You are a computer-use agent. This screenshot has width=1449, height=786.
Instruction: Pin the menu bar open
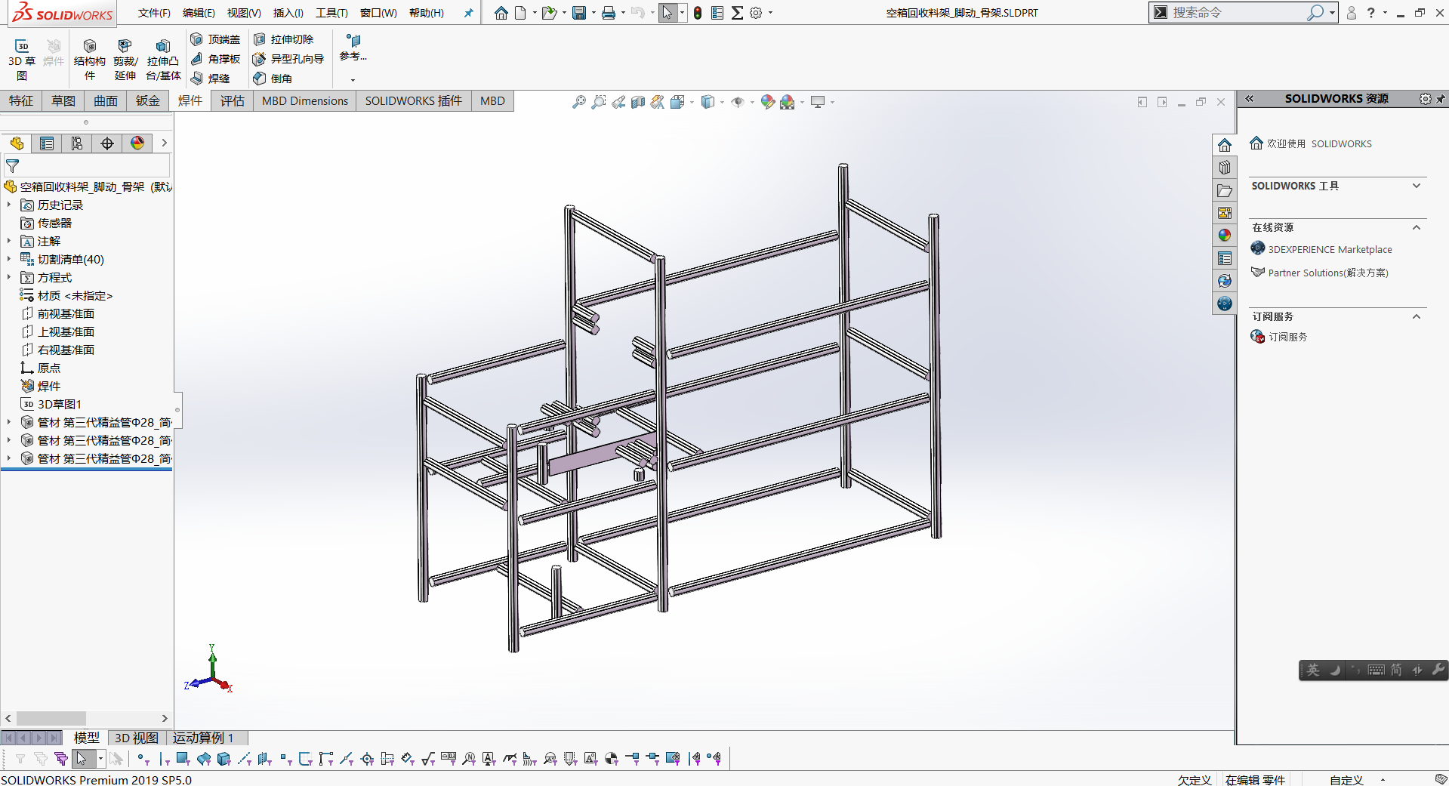tap(468, 13)
